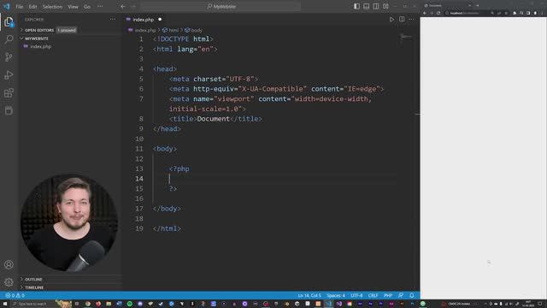
Task: Open the Manage gear icon
Action: [x=9, y=281]
